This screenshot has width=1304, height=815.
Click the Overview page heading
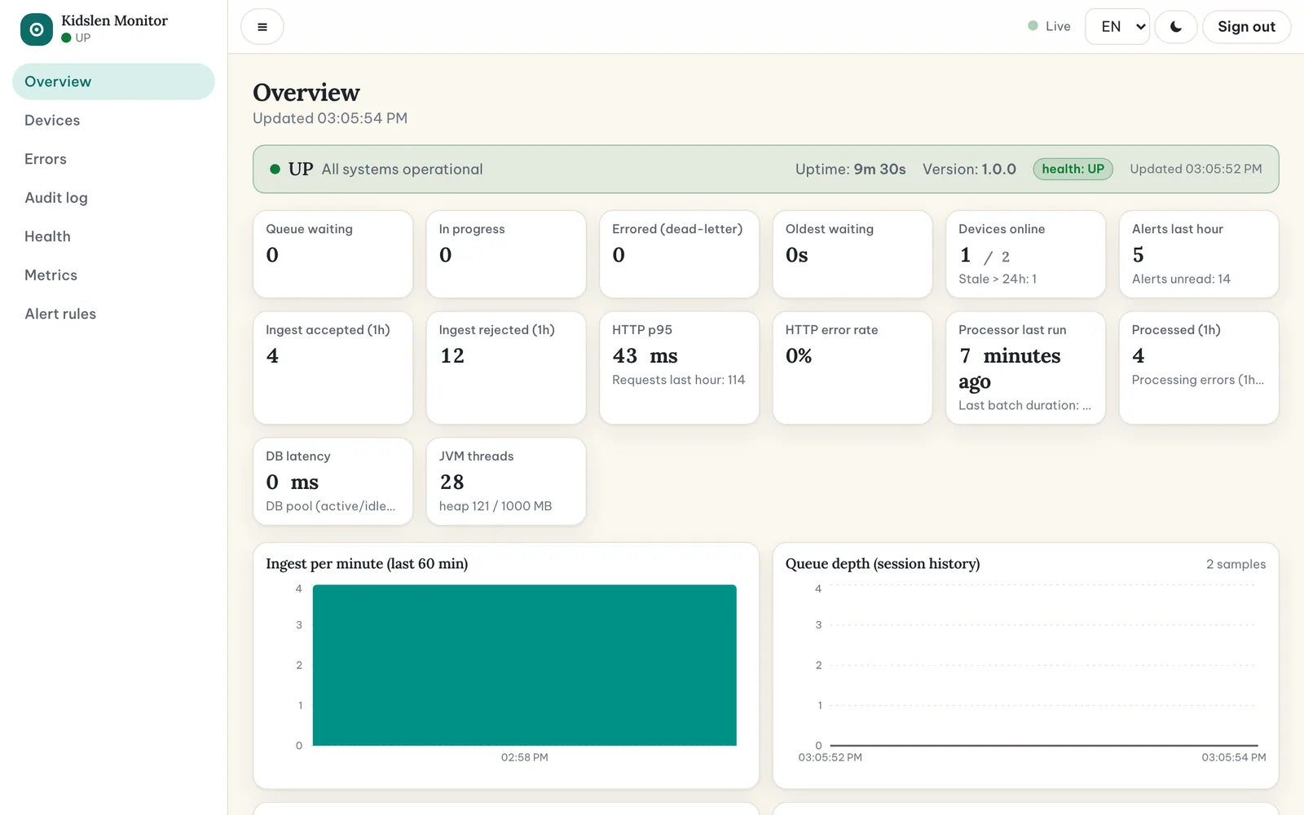(x=306, y=92)
